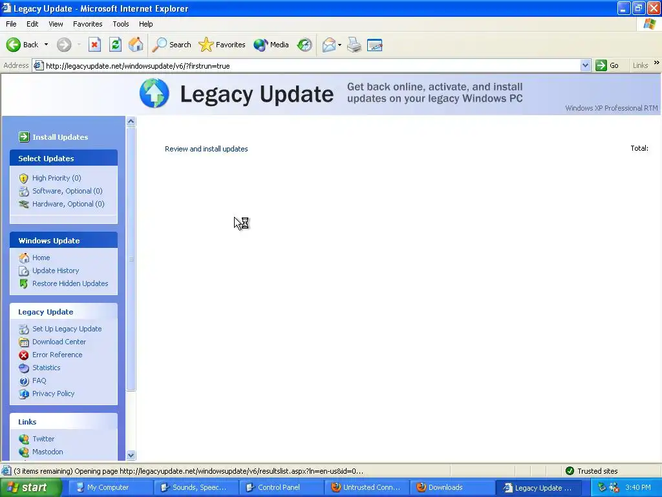Expand the Links toolbar chevron
Image resolution: width=662 pixels, height=497 pixels.
(657, 63)
